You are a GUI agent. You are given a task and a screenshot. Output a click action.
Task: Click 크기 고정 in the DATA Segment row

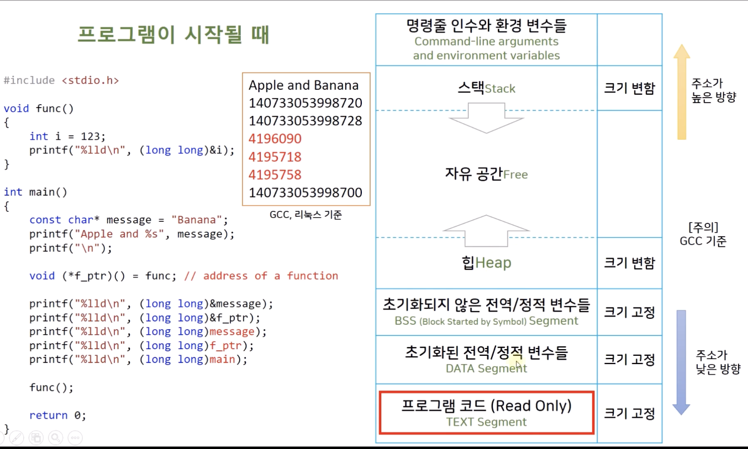629,360
